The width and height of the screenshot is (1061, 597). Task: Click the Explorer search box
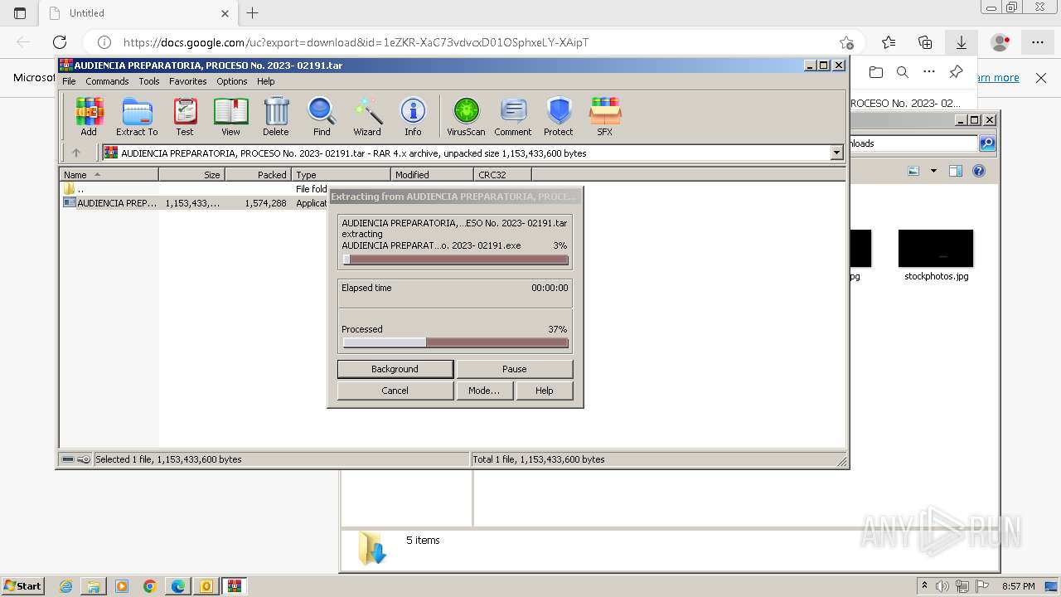click(x=913, y=143)
